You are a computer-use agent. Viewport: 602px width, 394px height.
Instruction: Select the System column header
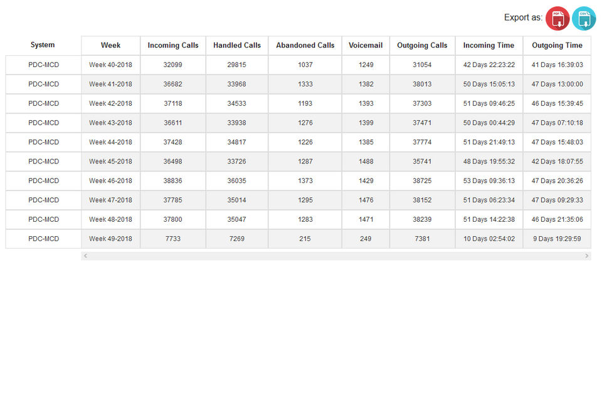(43, 45)
